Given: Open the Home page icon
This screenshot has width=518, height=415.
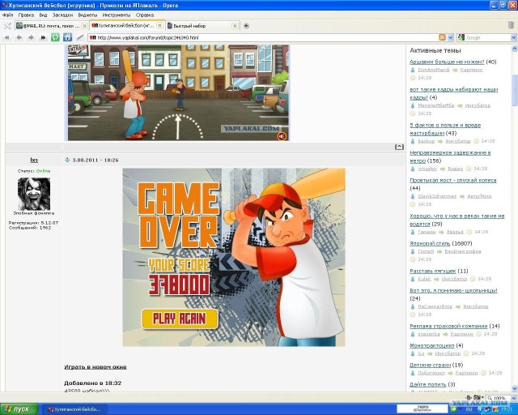Looking at the screenshot, I should 67,37.
